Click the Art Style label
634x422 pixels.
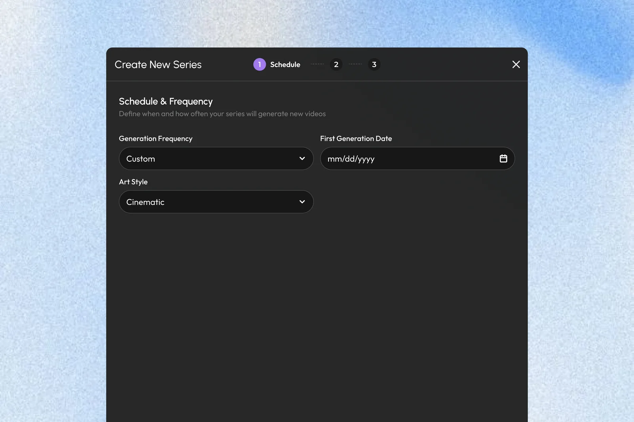pos(133,182)
